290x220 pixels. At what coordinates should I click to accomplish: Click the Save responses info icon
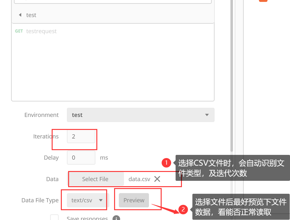116,218
